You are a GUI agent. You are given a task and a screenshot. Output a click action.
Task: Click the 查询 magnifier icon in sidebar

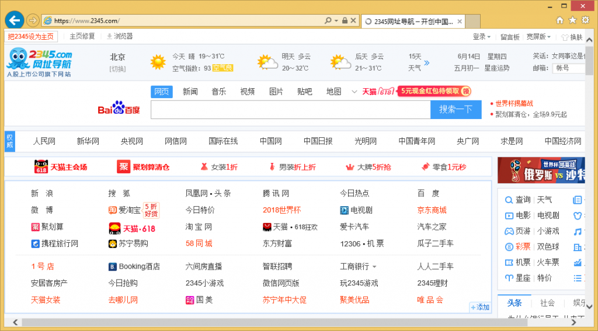coord(509,200)
